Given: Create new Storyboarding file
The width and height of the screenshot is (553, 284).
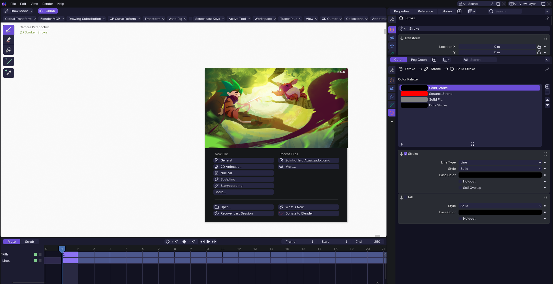Looking at the screenshot, I should (x=244, y=186).
